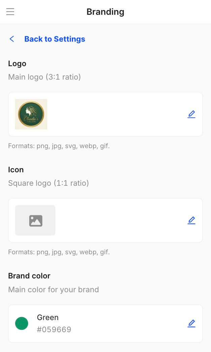This screenshot has height=352, width=211.
Task: Click the Brand color card
Action: [x=105, y=323]
